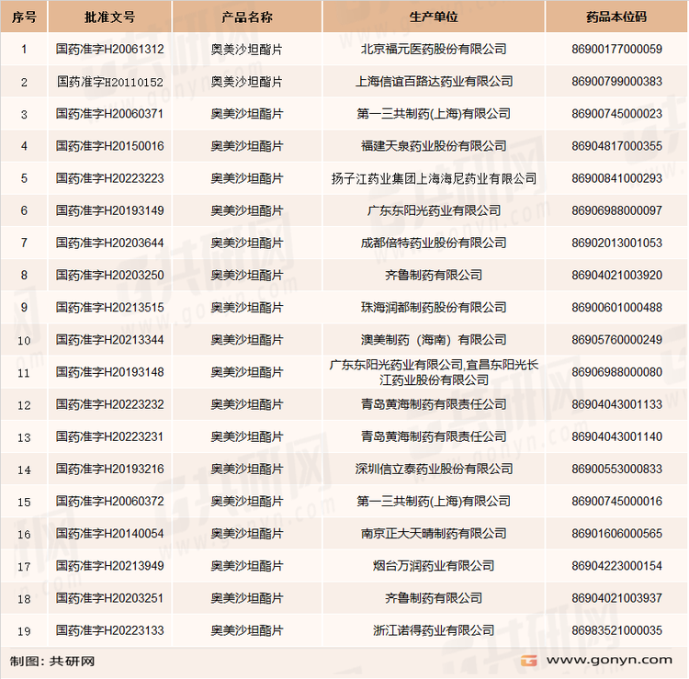
Task: Select approval number 国药准字H20193148
Action: coord(110,372)
